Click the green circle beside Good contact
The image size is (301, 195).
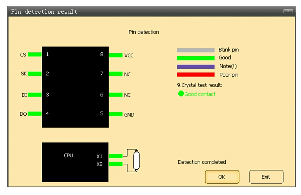(x=181, y=94)
